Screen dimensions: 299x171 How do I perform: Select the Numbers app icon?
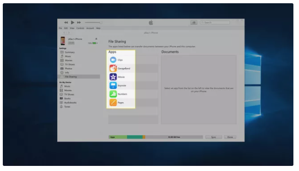point(113,94)
